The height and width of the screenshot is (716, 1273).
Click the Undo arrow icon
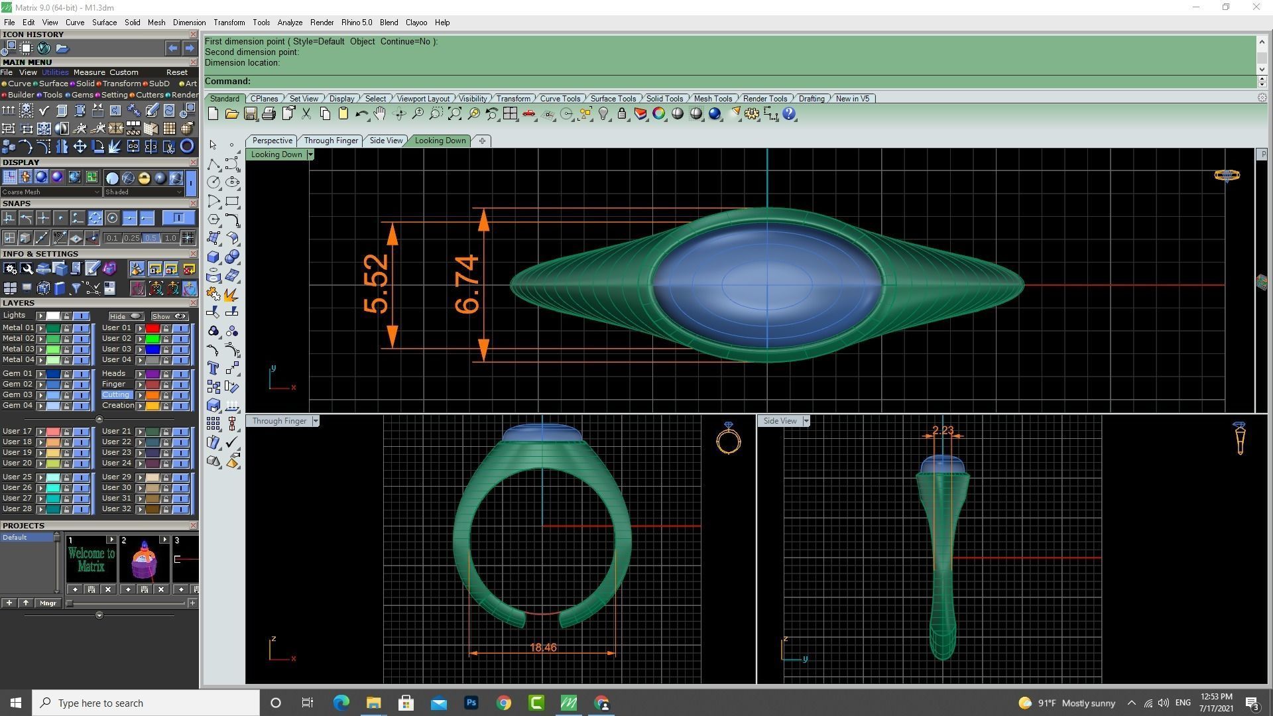(x=361, y=114)
